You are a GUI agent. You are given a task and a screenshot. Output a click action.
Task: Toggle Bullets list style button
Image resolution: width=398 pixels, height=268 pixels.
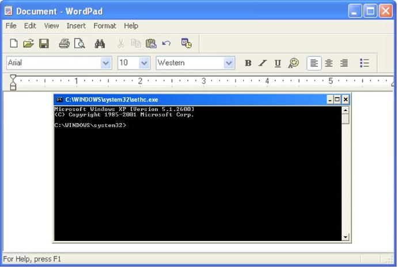click(365, 63)
